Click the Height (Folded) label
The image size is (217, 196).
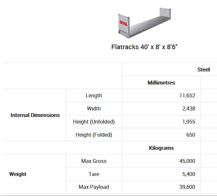[94, 135]
